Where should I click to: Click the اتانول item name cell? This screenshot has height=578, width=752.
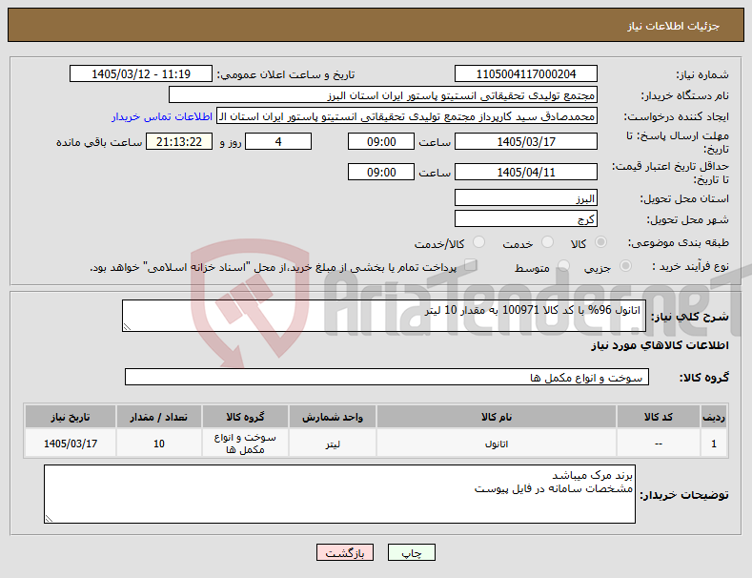coord(497,444)
